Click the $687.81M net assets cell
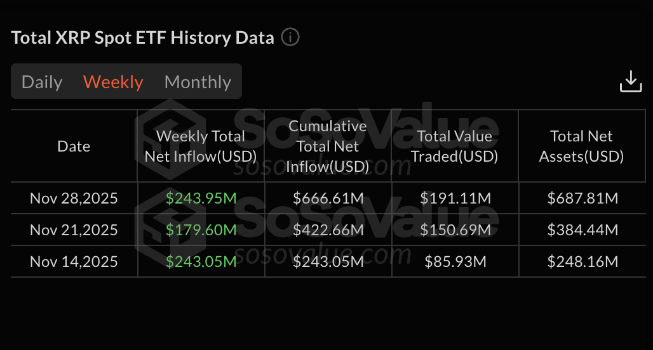 (x=582, y=198)
